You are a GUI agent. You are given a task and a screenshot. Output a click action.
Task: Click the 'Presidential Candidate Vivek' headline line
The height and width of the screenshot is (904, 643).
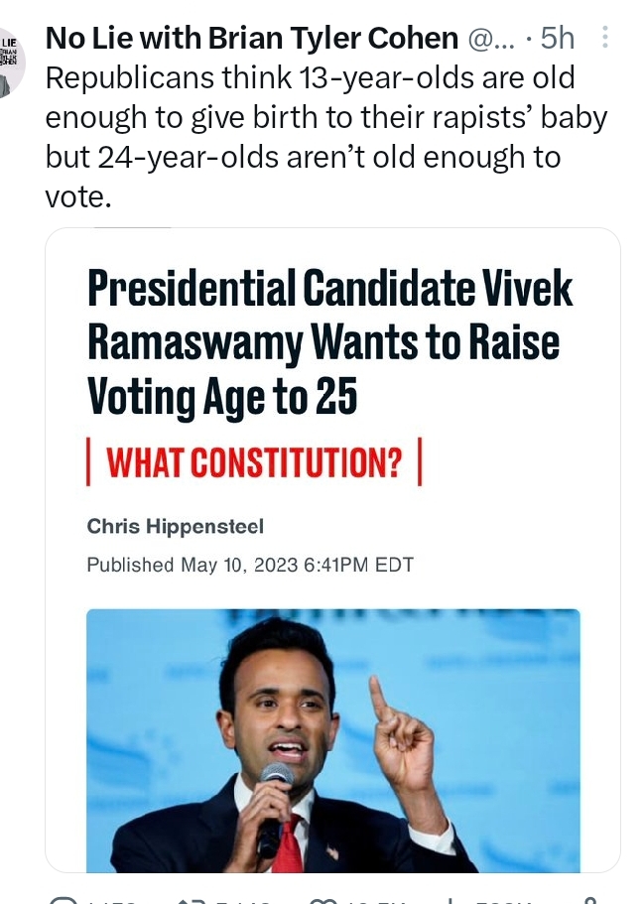click(329, 288)
